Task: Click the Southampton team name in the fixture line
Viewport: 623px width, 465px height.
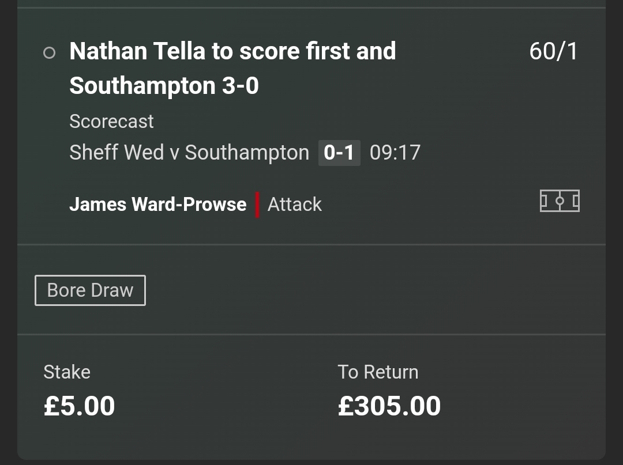Action: click(247, 153)
